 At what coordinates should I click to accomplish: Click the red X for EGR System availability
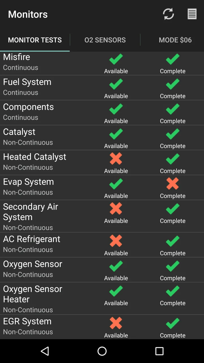click(x=116, y=323)
